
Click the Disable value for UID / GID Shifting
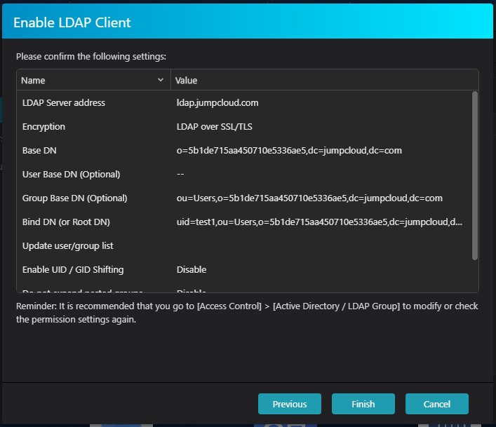[192, 270]
